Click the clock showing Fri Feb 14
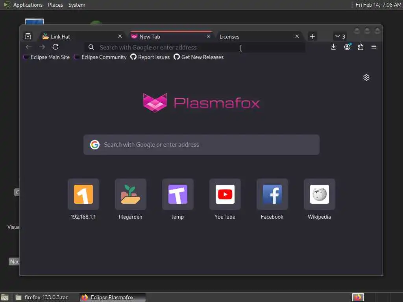Image resolution: width=403 pixels, height=302 pixels. [378, 5]
